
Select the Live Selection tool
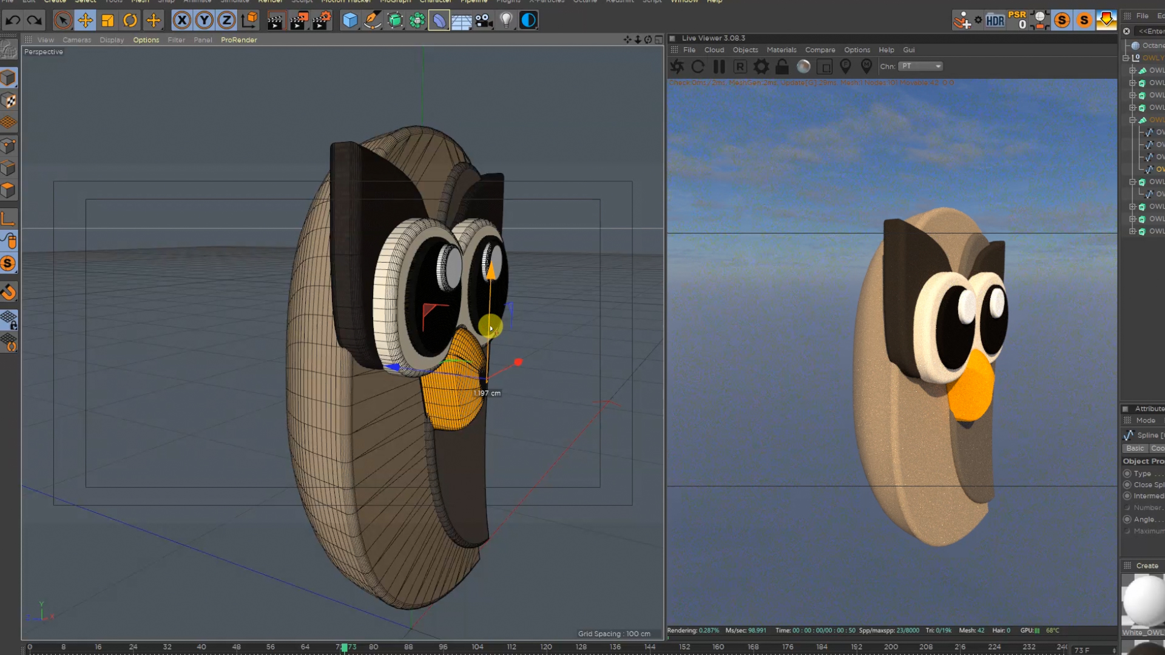coord(62,21)
